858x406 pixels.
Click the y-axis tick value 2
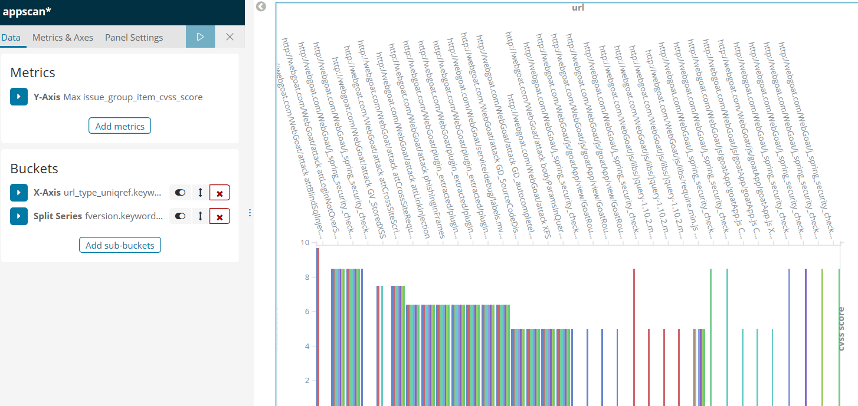(307, 381)
